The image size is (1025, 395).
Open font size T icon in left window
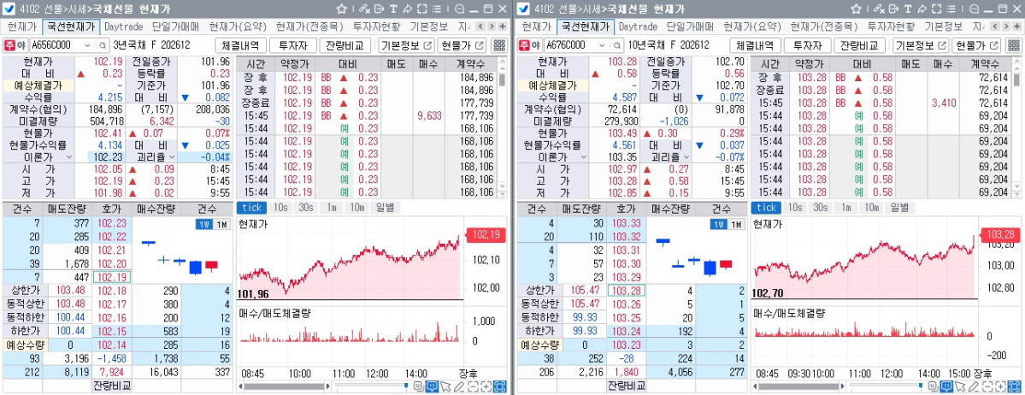tap(393, 9)
